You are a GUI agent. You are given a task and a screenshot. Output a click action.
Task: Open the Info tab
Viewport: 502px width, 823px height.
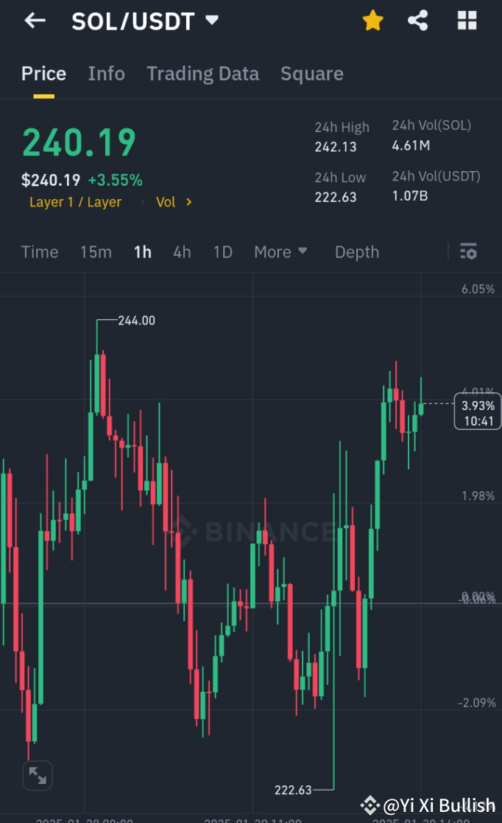click(106, 73)
